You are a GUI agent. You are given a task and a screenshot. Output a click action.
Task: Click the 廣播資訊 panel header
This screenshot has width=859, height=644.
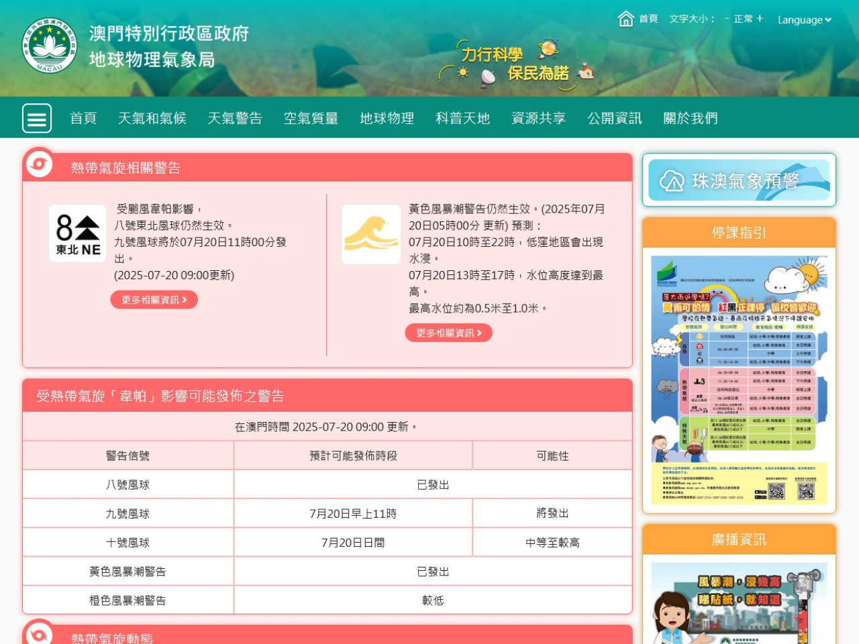[x=739, y=539]
